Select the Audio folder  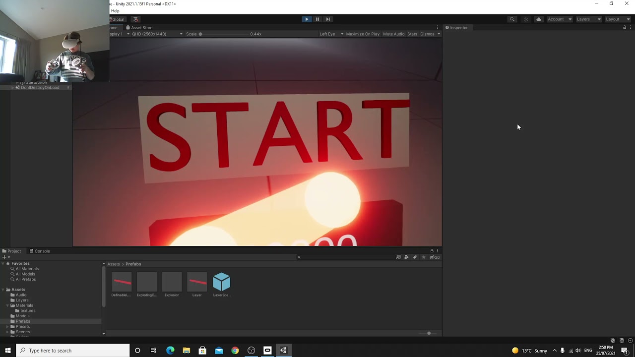click(x=21, y=295)
